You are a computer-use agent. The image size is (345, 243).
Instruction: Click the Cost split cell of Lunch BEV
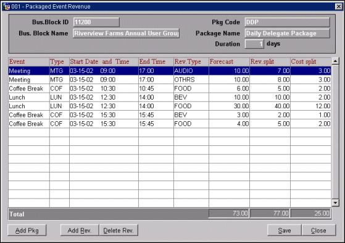310,97
